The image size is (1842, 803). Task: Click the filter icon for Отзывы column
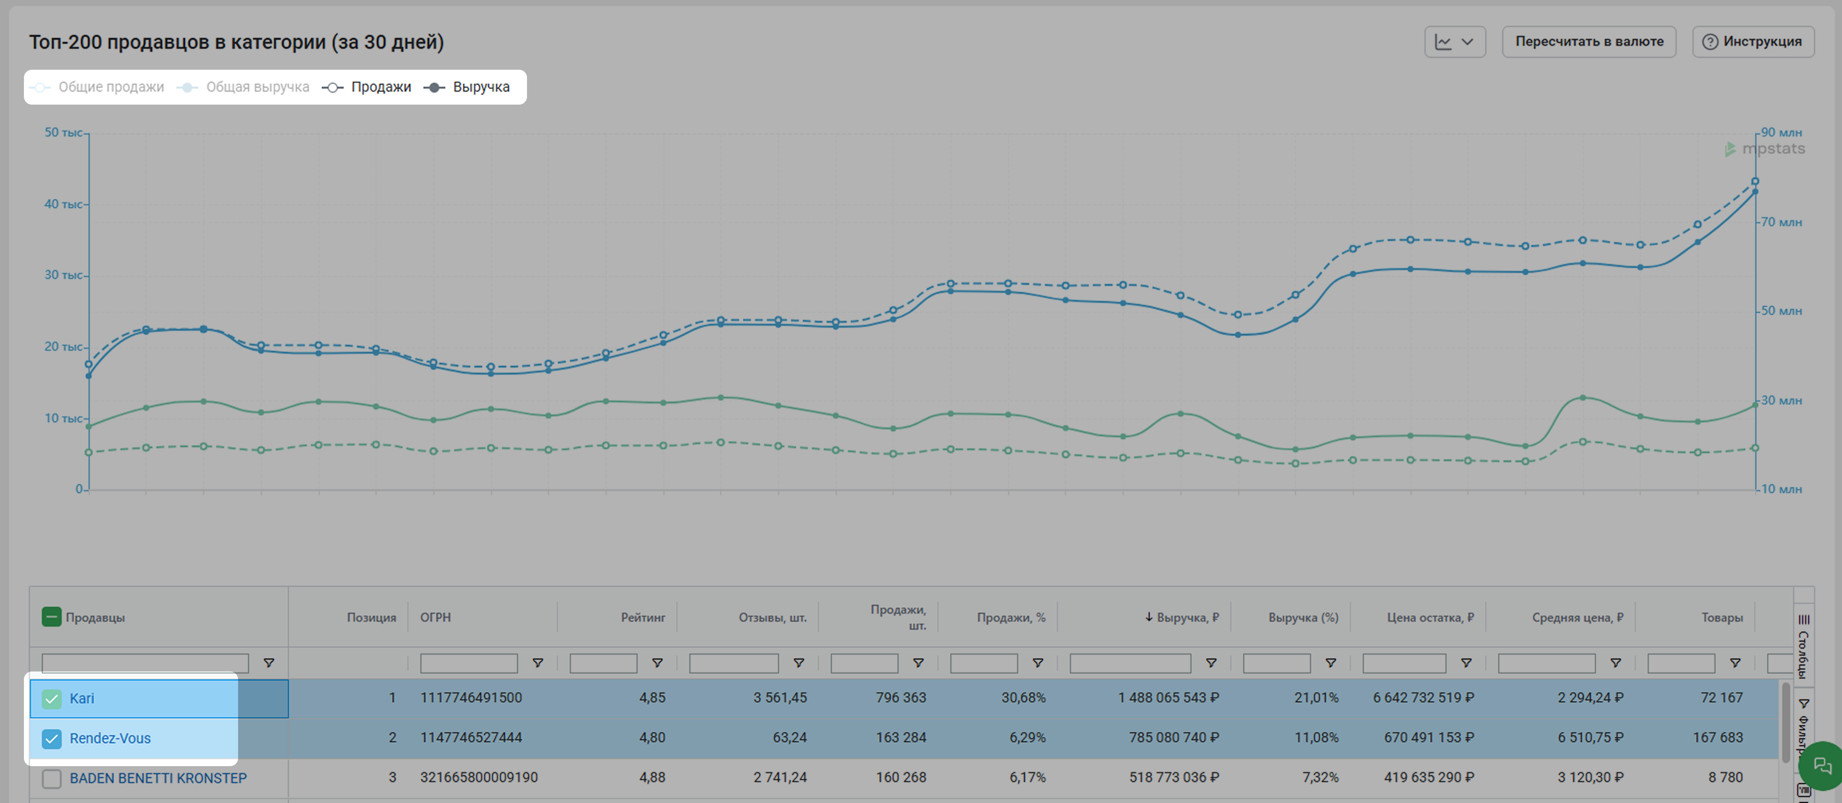[799, 664]
